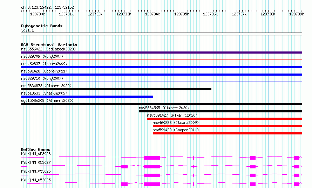Click the 123739k ruler tick label
The width and height of the screenshot is (312, 188).
pyautogui.click(x=297, y=14)
